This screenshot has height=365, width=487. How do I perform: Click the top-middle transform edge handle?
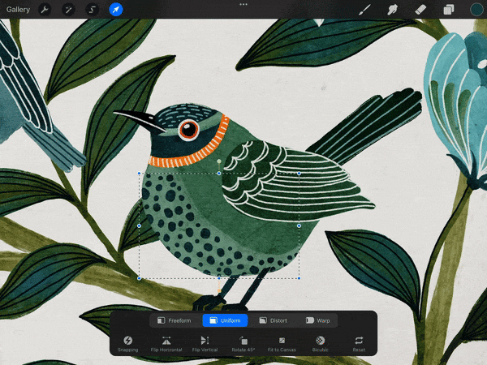219,174
